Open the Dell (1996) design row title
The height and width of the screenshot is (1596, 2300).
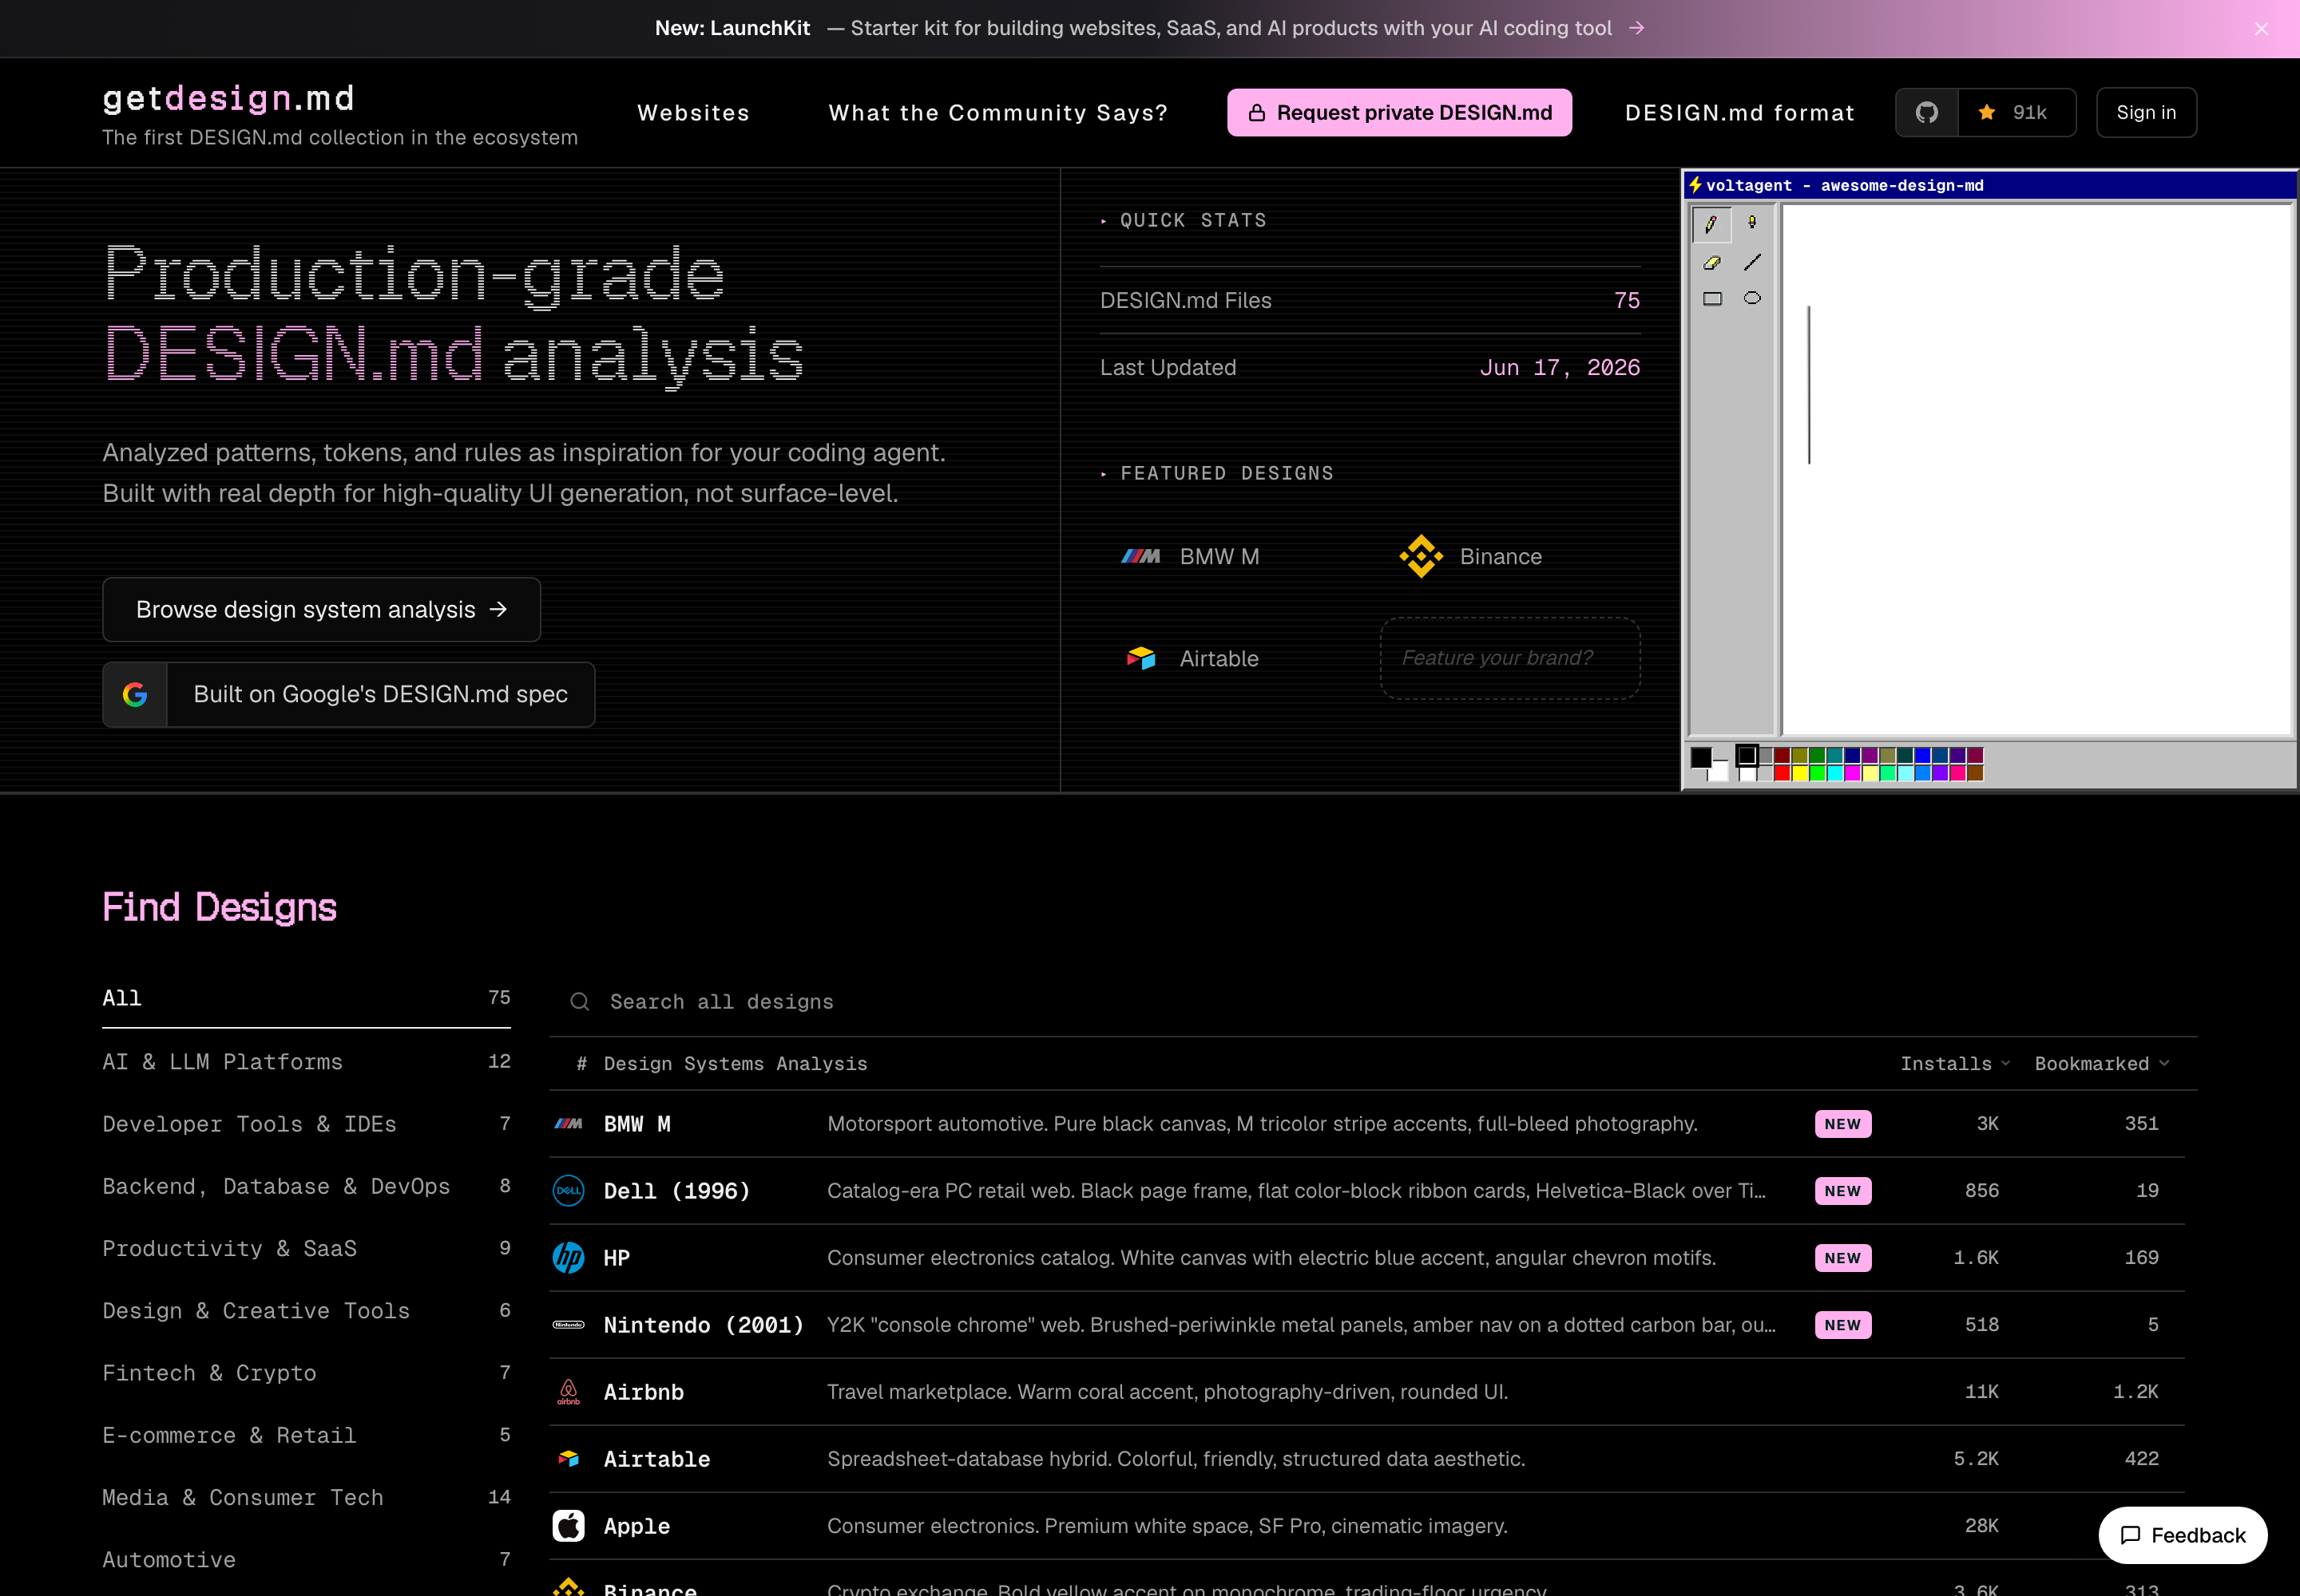pos(676,1190)
